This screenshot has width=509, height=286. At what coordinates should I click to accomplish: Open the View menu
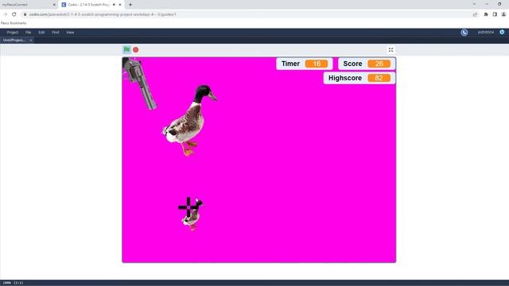coord(70,33)
